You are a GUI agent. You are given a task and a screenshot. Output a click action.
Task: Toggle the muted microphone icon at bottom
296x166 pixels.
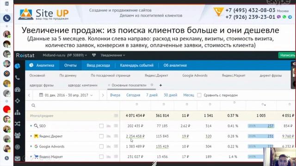[x=154, y=163]
